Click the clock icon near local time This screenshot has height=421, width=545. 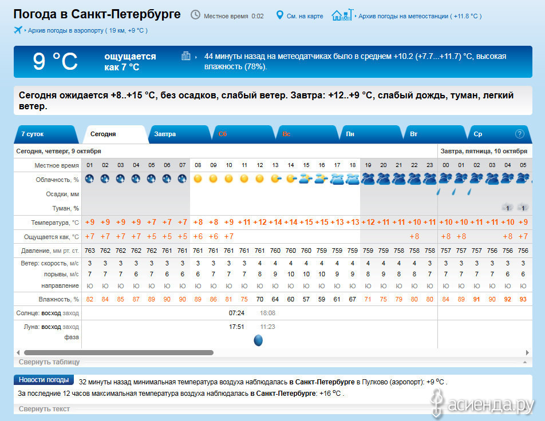tap(195, 15)
